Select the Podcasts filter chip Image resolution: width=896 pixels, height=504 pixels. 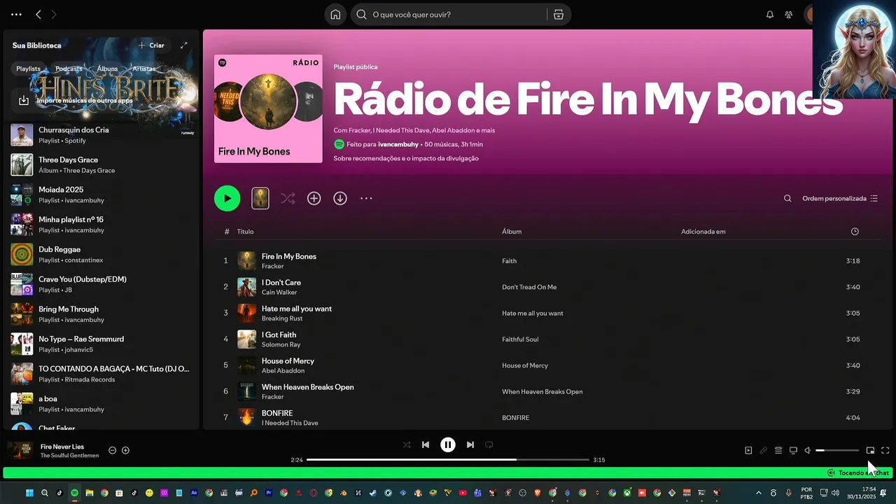(69, 69)
